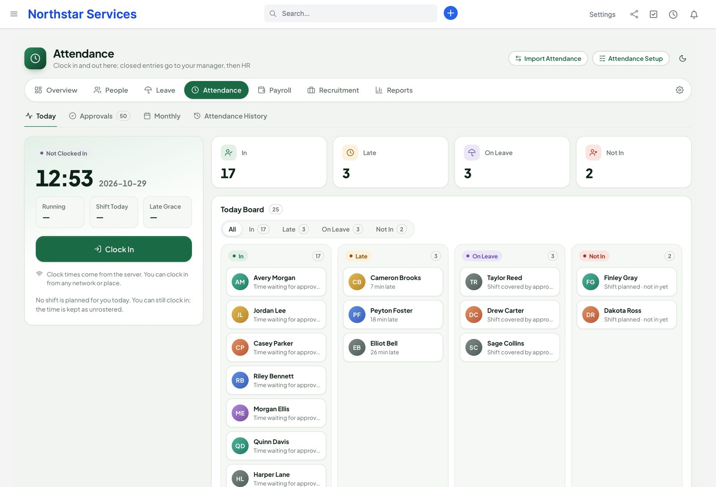
Task: Filter Today Board to Not In
Action: pos(391,229)
